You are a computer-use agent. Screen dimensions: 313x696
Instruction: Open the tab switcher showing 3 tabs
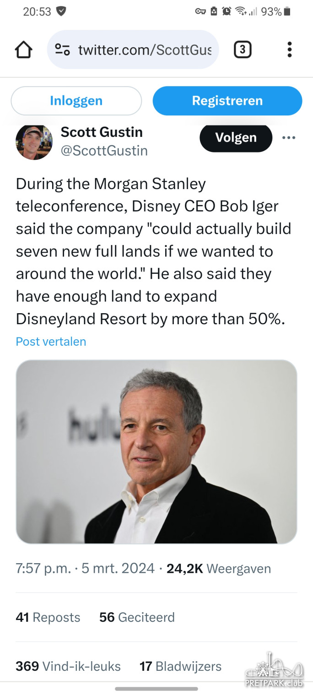[x=243, y=49]
